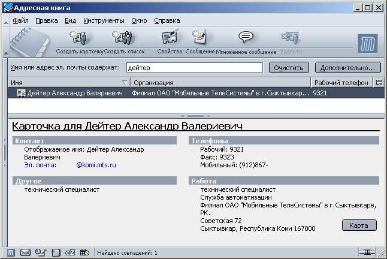Open Свойства for the selected contact
The height and width of the screenshot is (259, 387).
coord(170,41)
